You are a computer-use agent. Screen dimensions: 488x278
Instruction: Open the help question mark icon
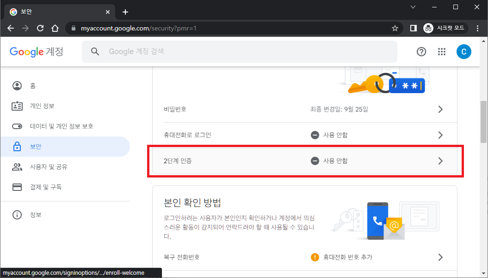coord(421,52)
